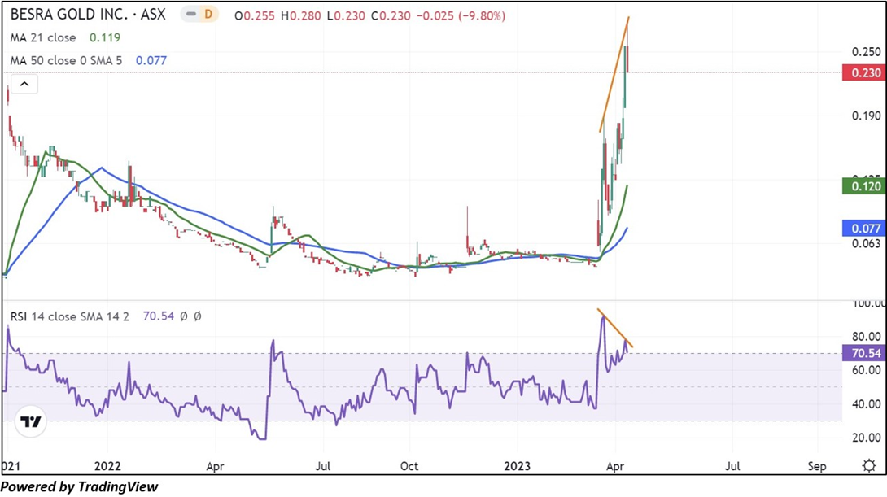Open chart settings gear icon

coord(869,466)
